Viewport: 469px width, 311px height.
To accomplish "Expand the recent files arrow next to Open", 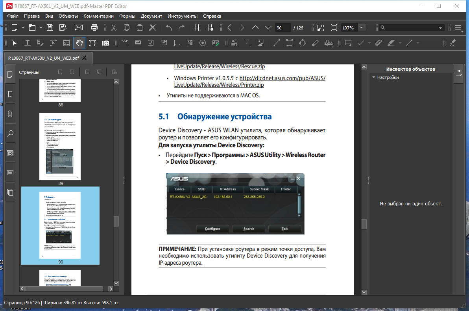I will pyautogui.click(x=41, y=28).
